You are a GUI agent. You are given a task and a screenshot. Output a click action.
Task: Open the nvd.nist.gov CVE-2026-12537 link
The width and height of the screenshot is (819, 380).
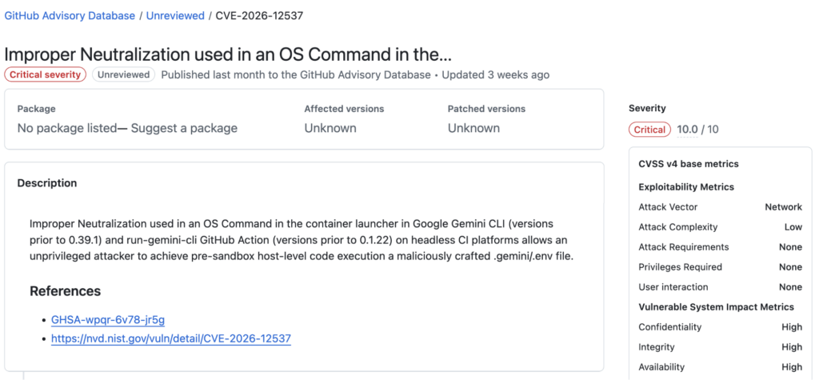coord(171,338)
